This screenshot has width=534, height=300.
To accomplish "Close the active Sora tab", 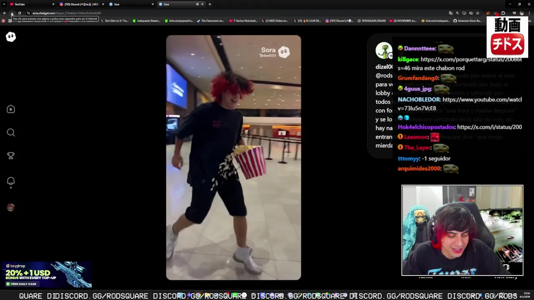I will pos(202,4).
